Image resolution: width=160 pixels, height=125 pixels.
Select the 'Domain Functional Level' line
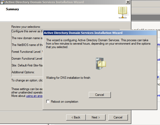click(x=27, y=59)
